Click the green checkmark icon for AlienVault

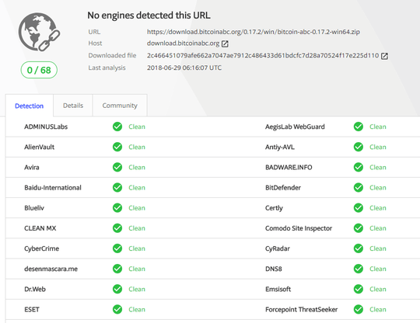(117, 147)
